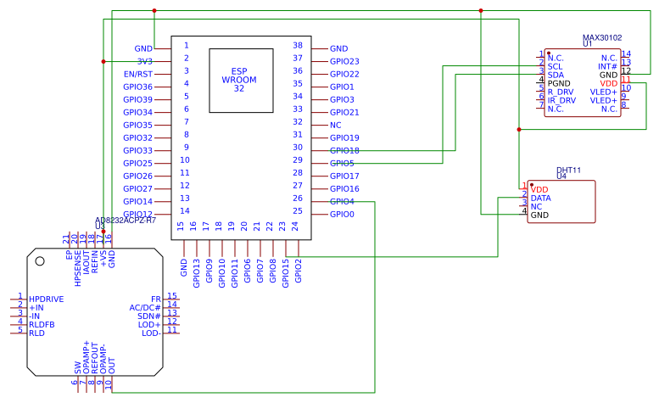
Task: Click the pin-1 circle marker on AD8232
Action: (39, 261)
